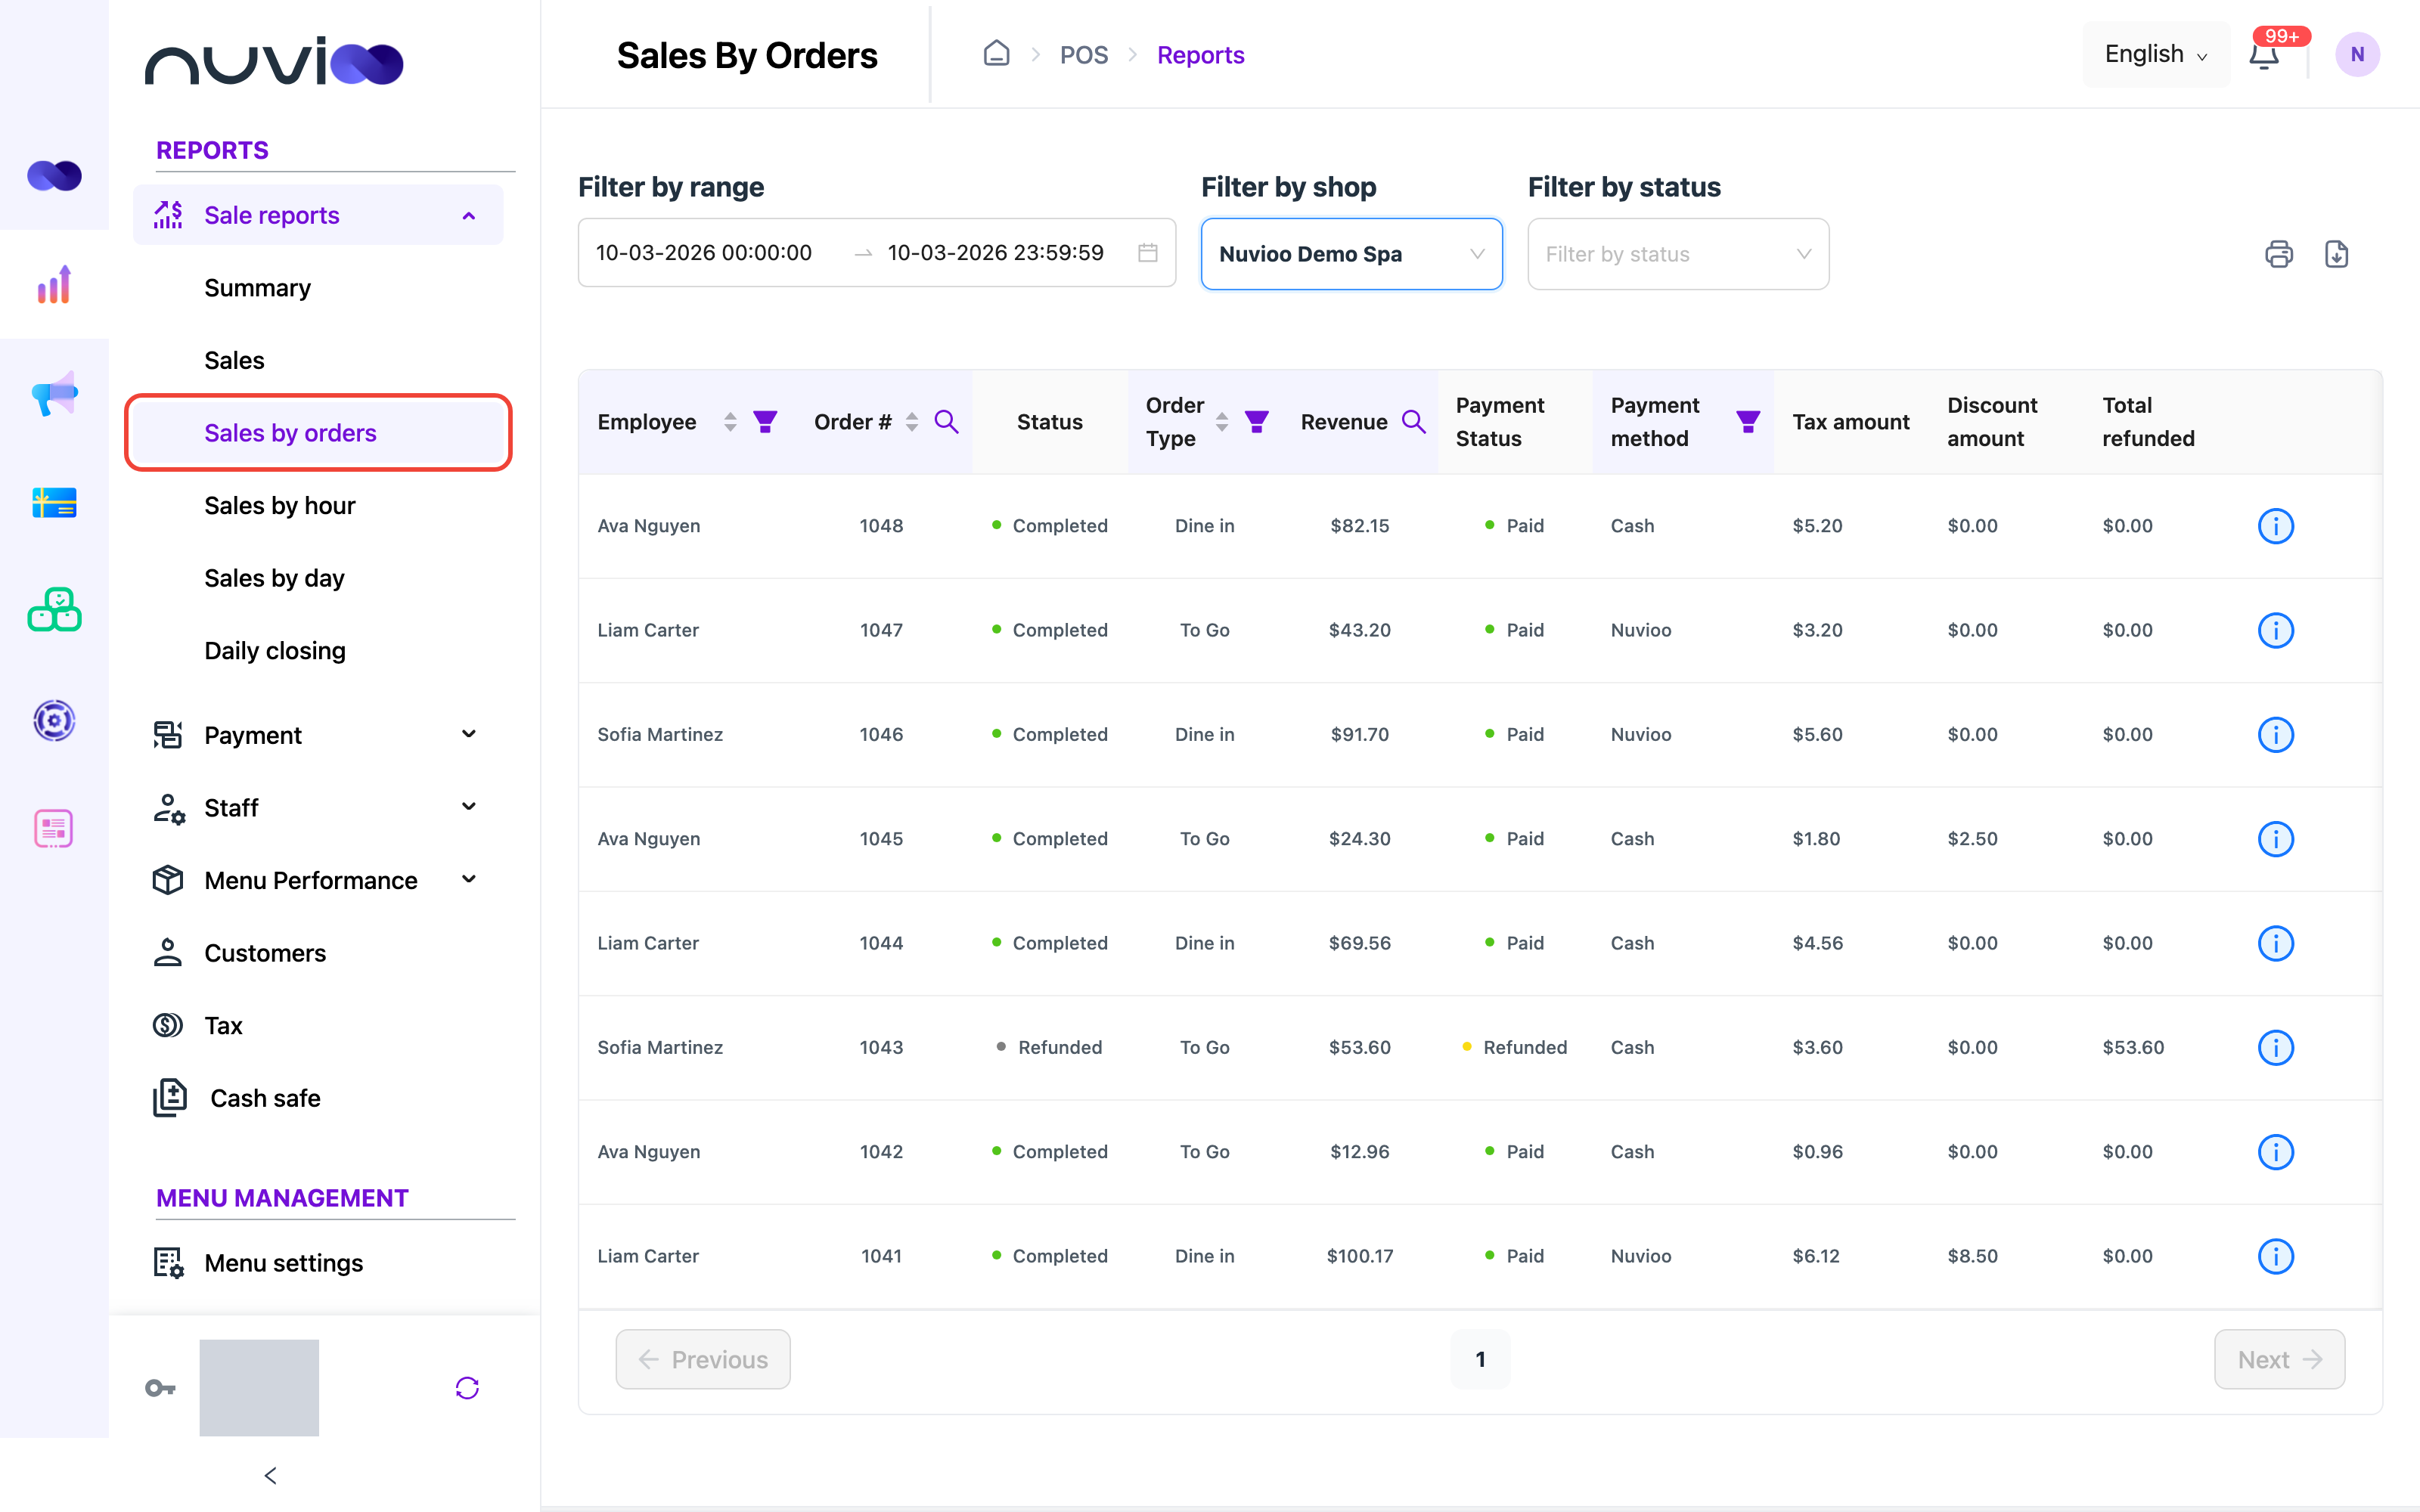Open the settings gear circle icon in left rail
Screen dimensions: 2420x1512
(54, 720)
